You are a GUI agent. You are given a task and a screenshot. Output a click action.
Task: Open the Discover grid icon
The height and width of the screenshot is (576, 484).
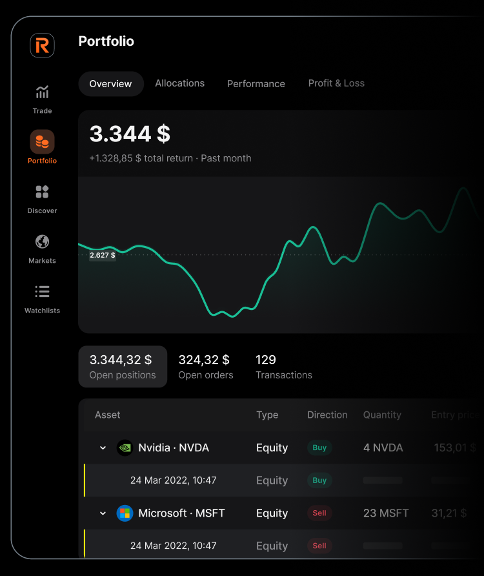[x=42, y=192]
